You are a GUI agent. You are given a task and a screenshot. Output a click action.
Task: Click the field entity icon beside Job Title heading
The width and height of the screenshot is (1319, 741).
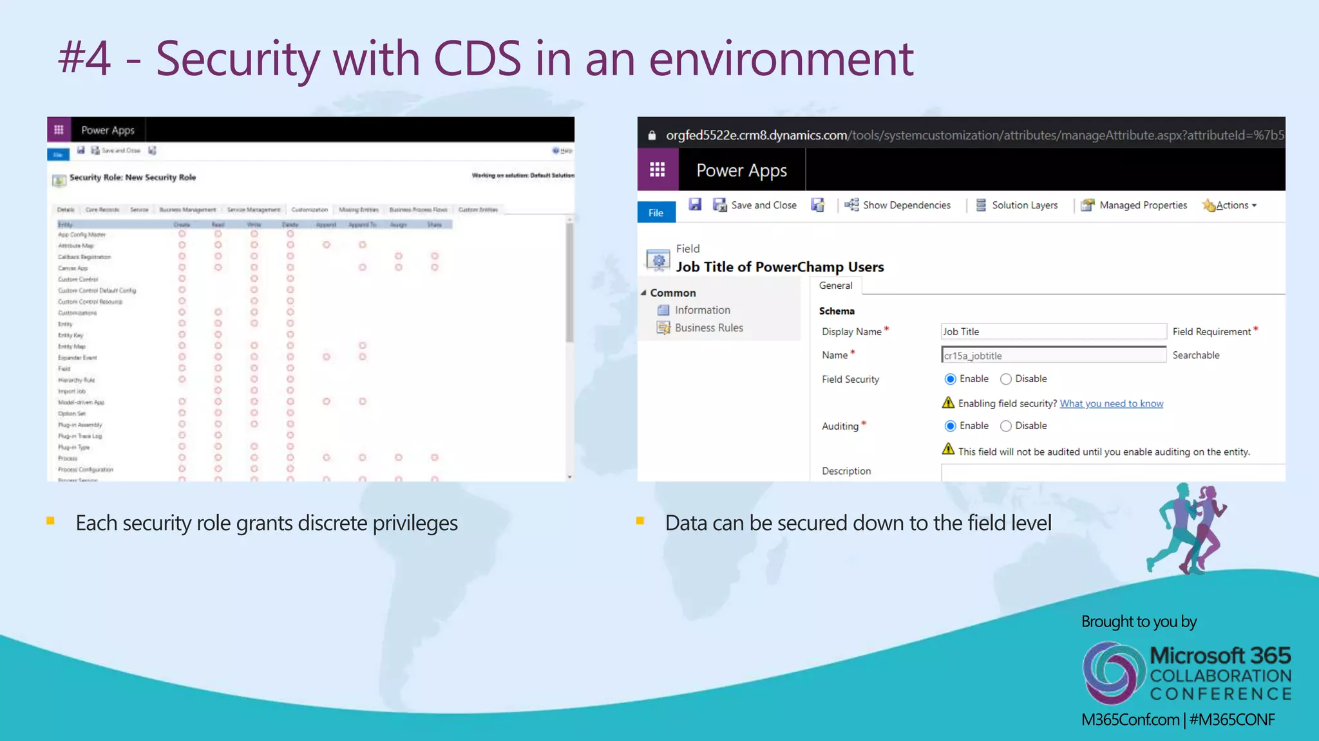coord(658,260)
